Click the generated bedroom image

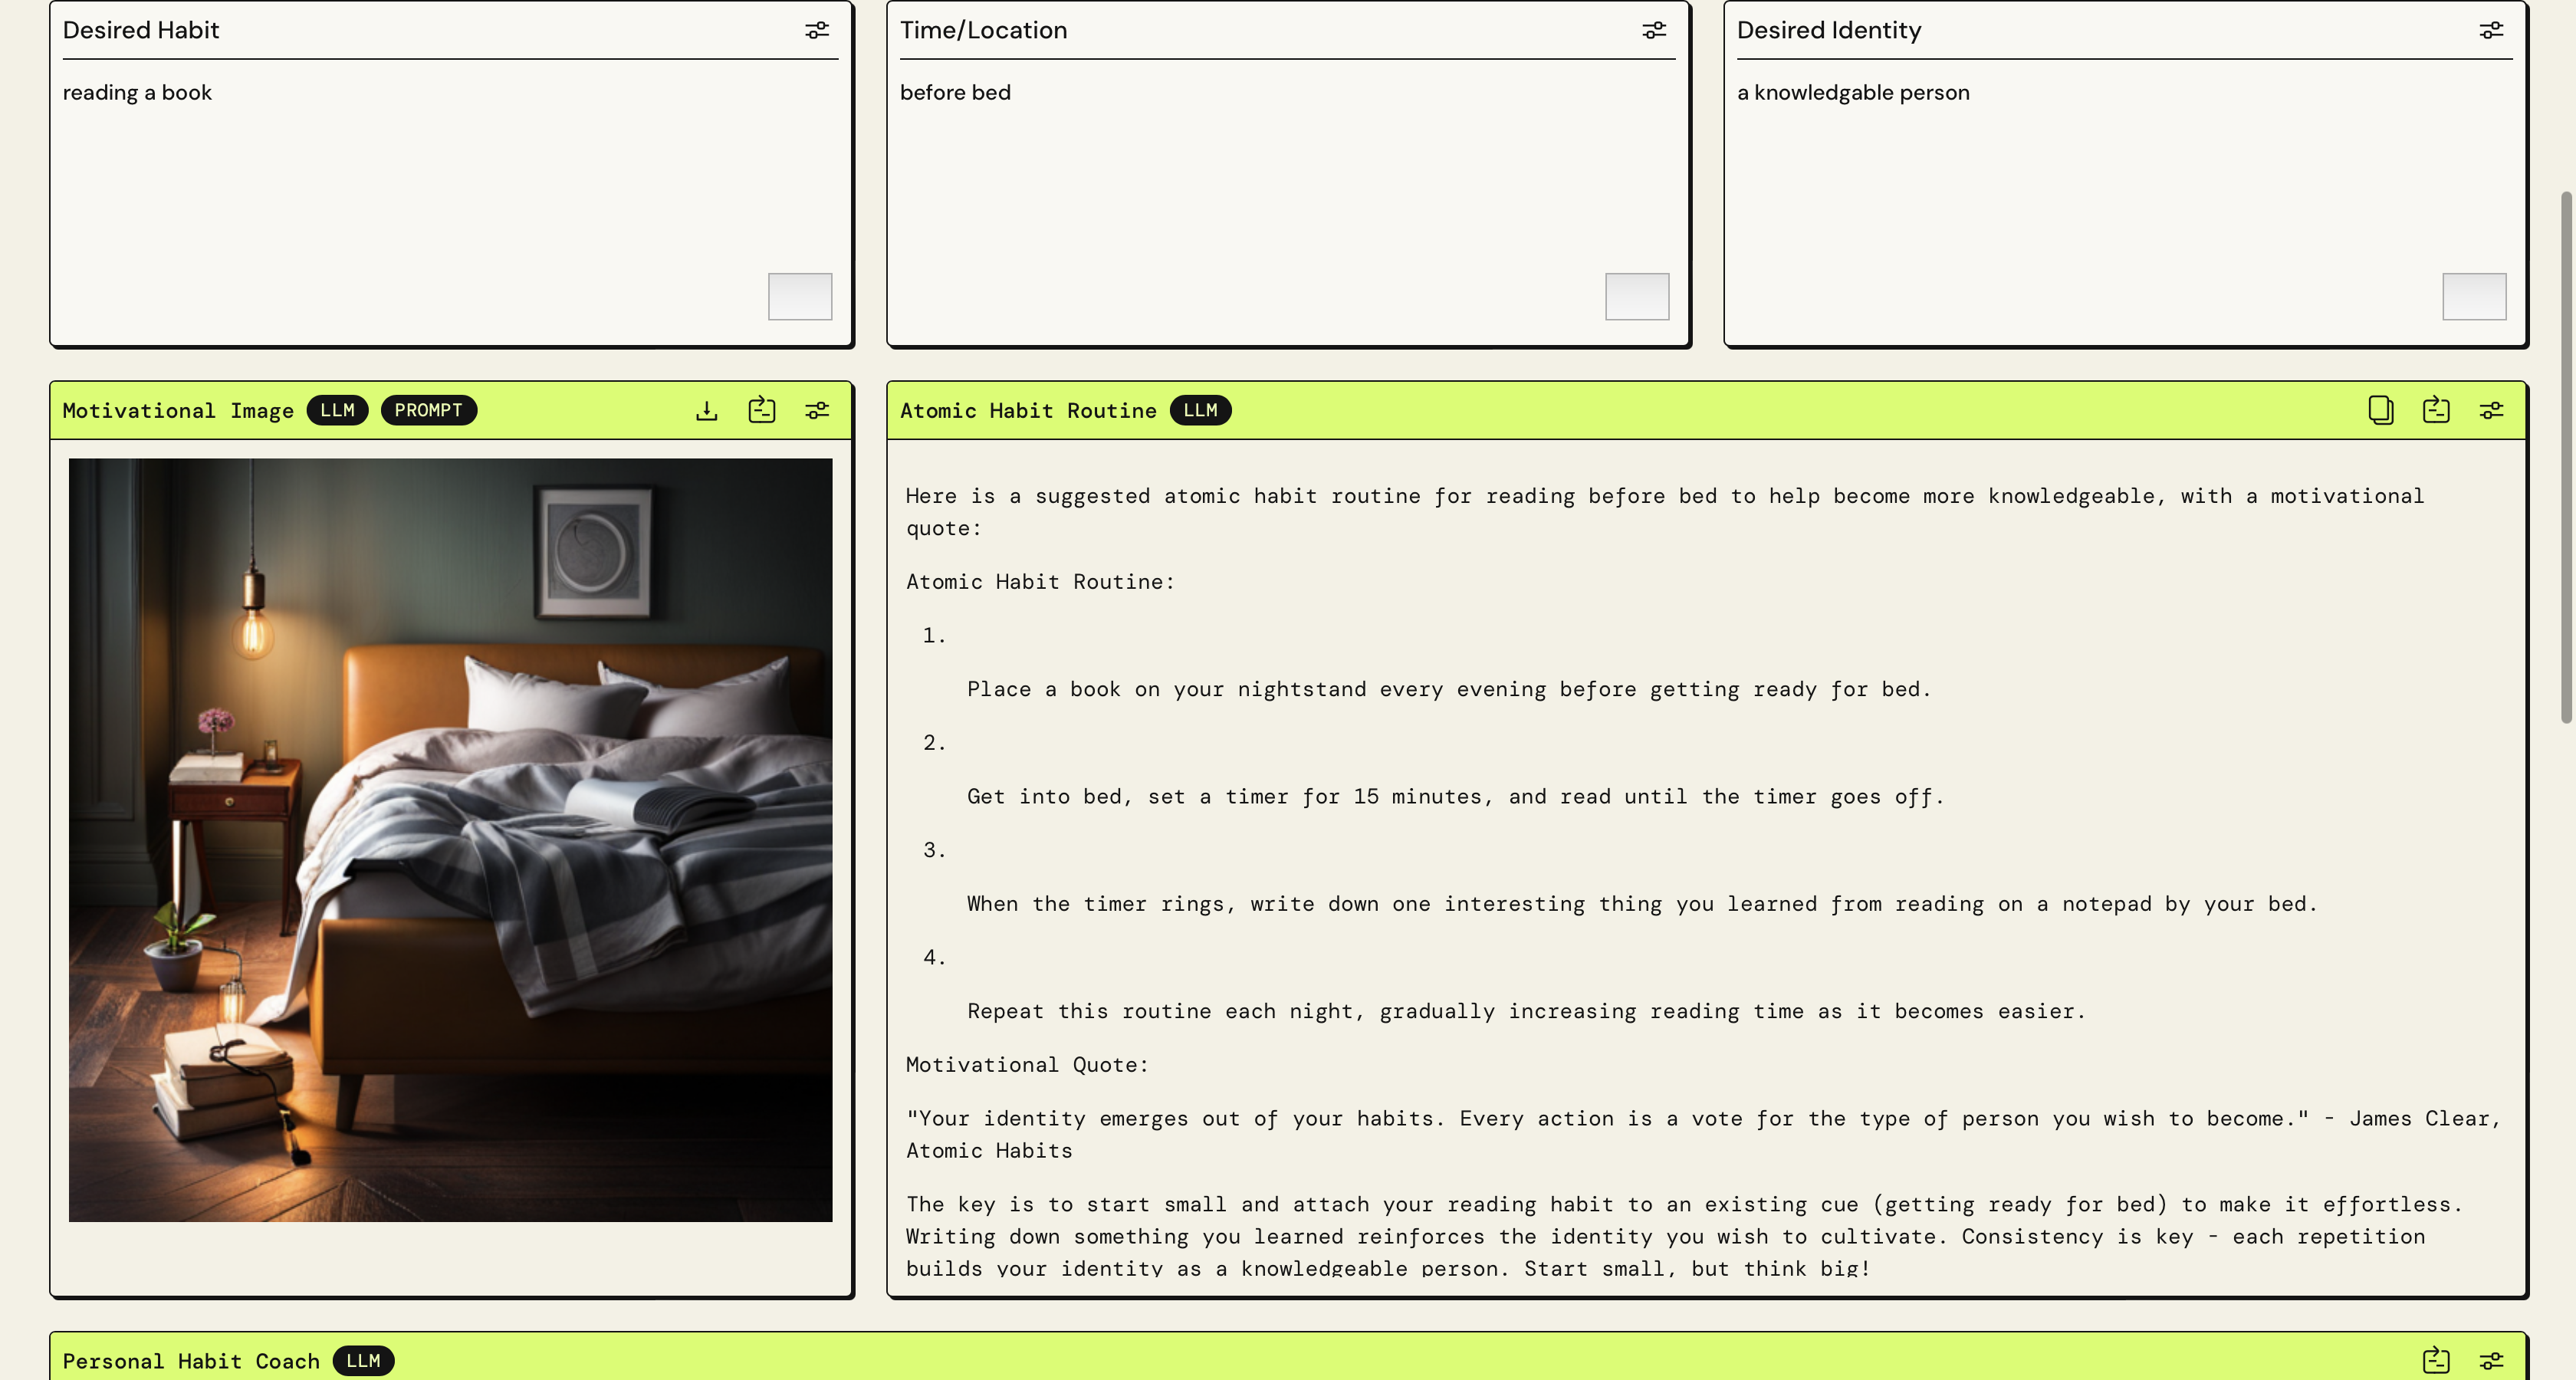(450, 840)
